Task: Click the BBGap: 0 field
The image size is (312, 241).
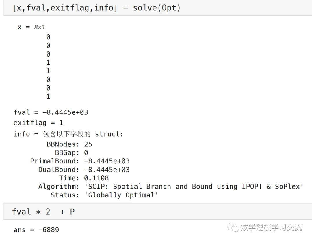Action: click(71, 152)
